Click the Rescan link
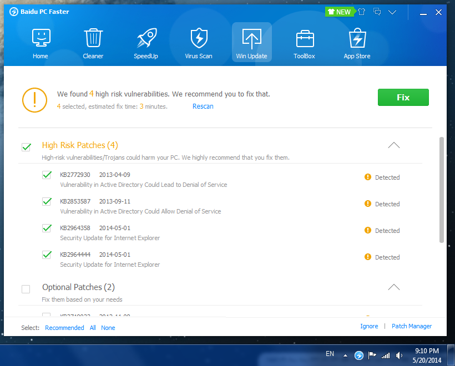 203,106
